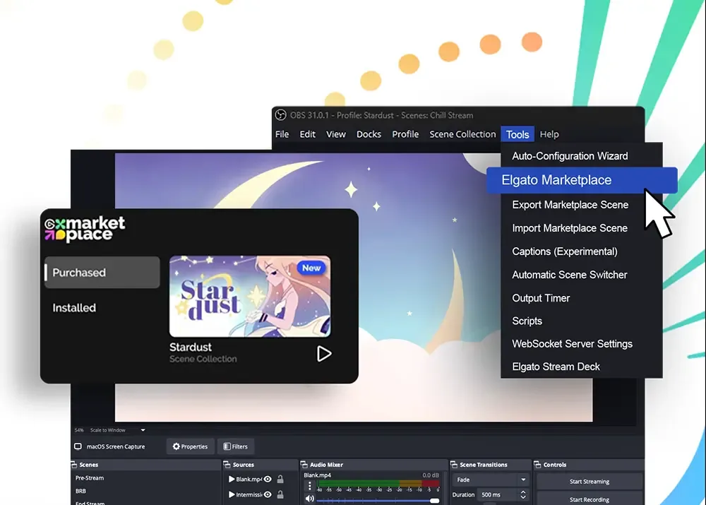Adjust the Blank.mp4 volume slider
The height and width of the screenshot is (505, 706).
(378, 501)
